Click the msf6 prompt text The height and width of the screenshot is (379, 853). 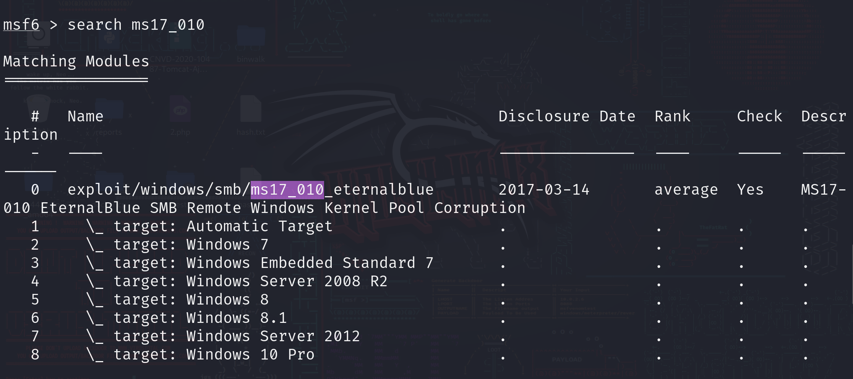tap(21, 25)
